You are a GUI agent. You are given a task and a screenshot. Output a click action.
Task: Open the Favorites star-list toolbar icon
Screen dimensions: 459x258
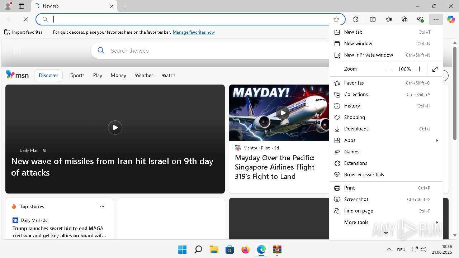tap(389, 19)
